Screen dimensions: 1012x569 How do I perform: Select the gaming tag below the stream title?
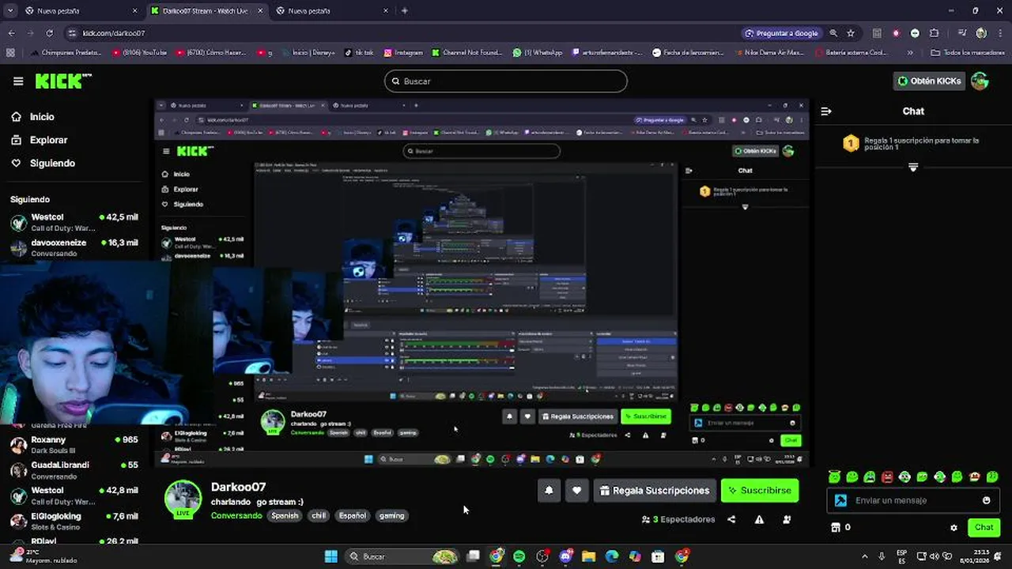pos(391,515)
